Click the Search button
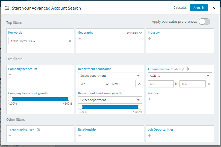 [x=199, y=8]
